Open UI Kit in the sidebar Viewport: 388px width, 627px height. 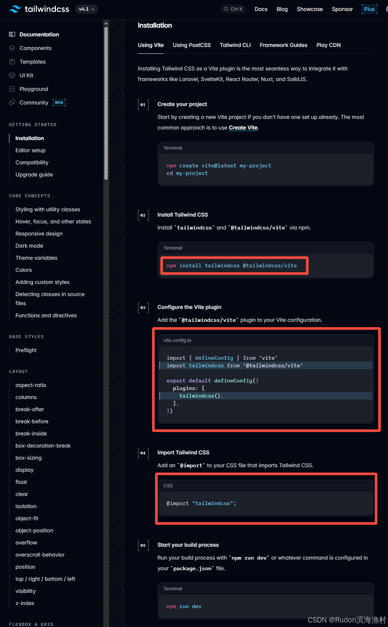pos(26,75)
